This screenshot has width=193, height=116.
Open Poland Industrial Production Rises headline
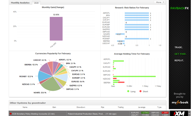(92, 114)
